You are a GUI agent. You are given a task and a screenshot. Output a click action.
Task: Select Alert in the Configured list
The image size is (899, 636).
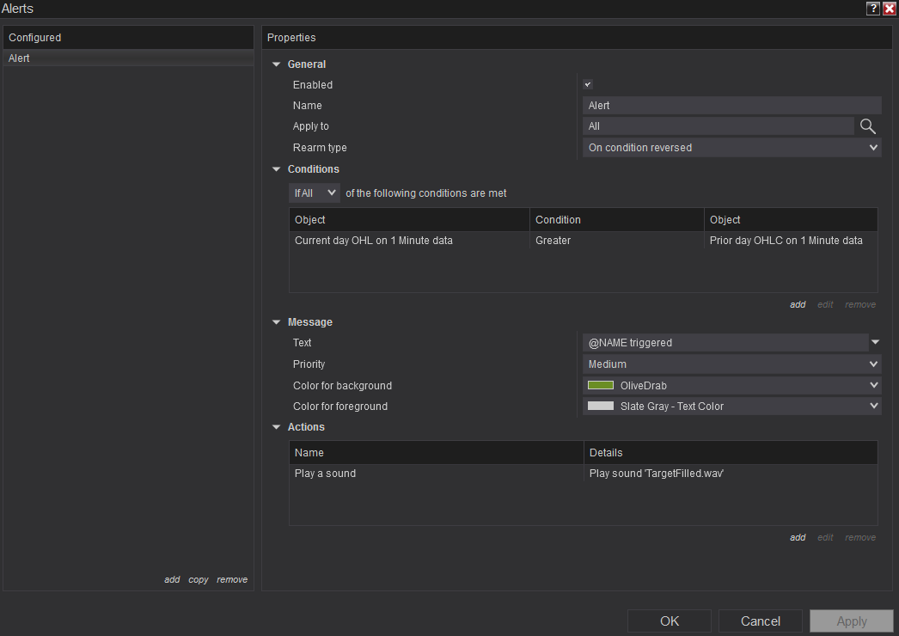(21, 58)
